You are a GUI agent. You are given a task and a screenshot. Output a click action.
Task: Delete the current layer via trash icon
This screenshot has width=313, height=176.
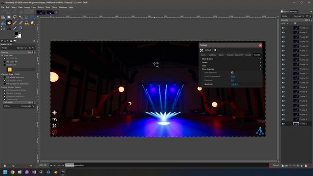[x=310, y=166]
